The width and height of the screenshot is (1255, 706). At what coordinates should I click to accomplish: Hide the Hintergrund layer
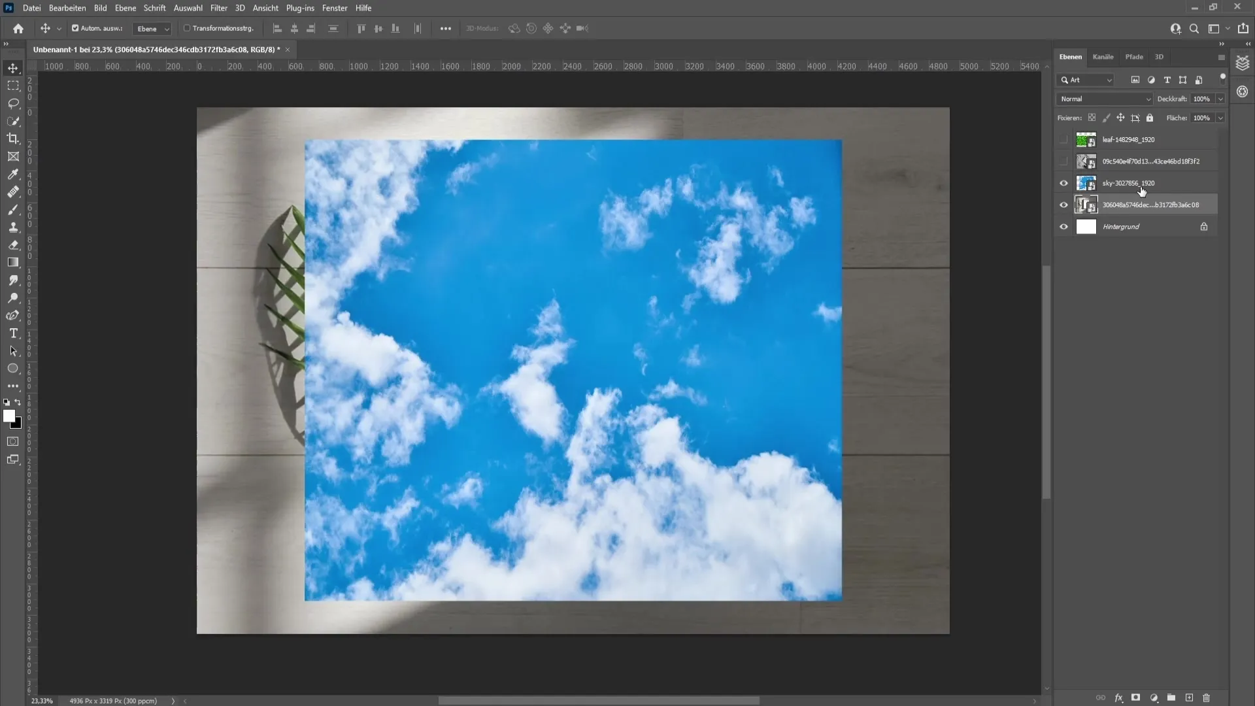(x=1063, y=227)
